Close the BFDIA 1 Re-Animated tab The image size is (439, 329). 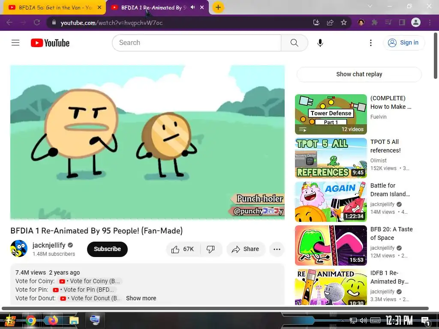202,8
